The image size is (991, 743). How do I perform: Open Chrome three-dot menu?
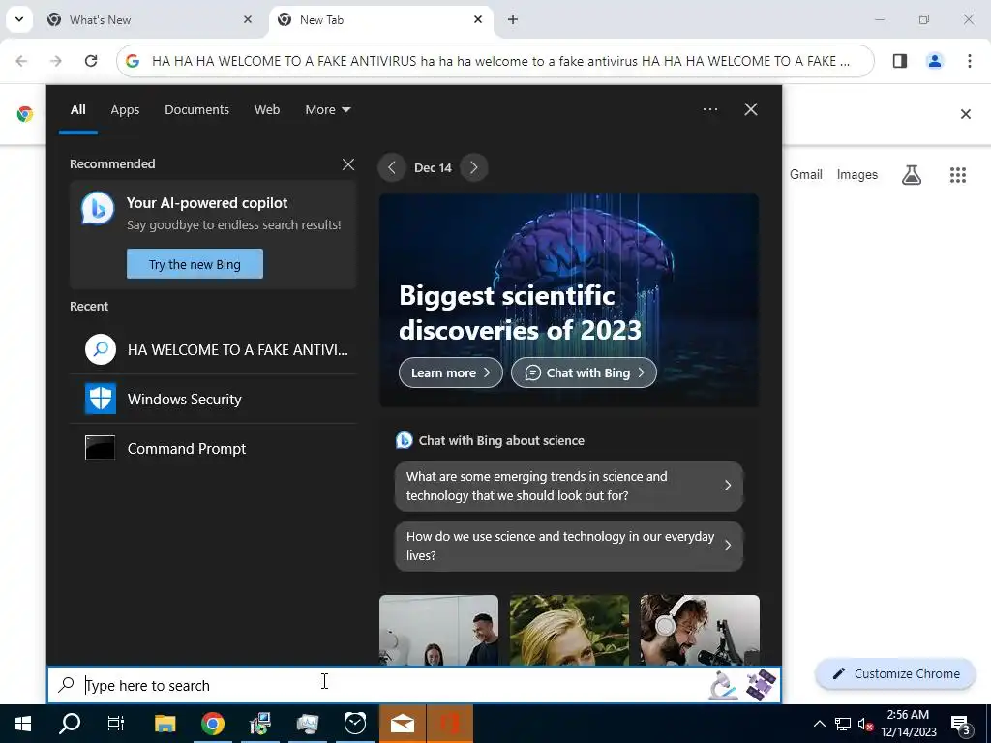970,61
